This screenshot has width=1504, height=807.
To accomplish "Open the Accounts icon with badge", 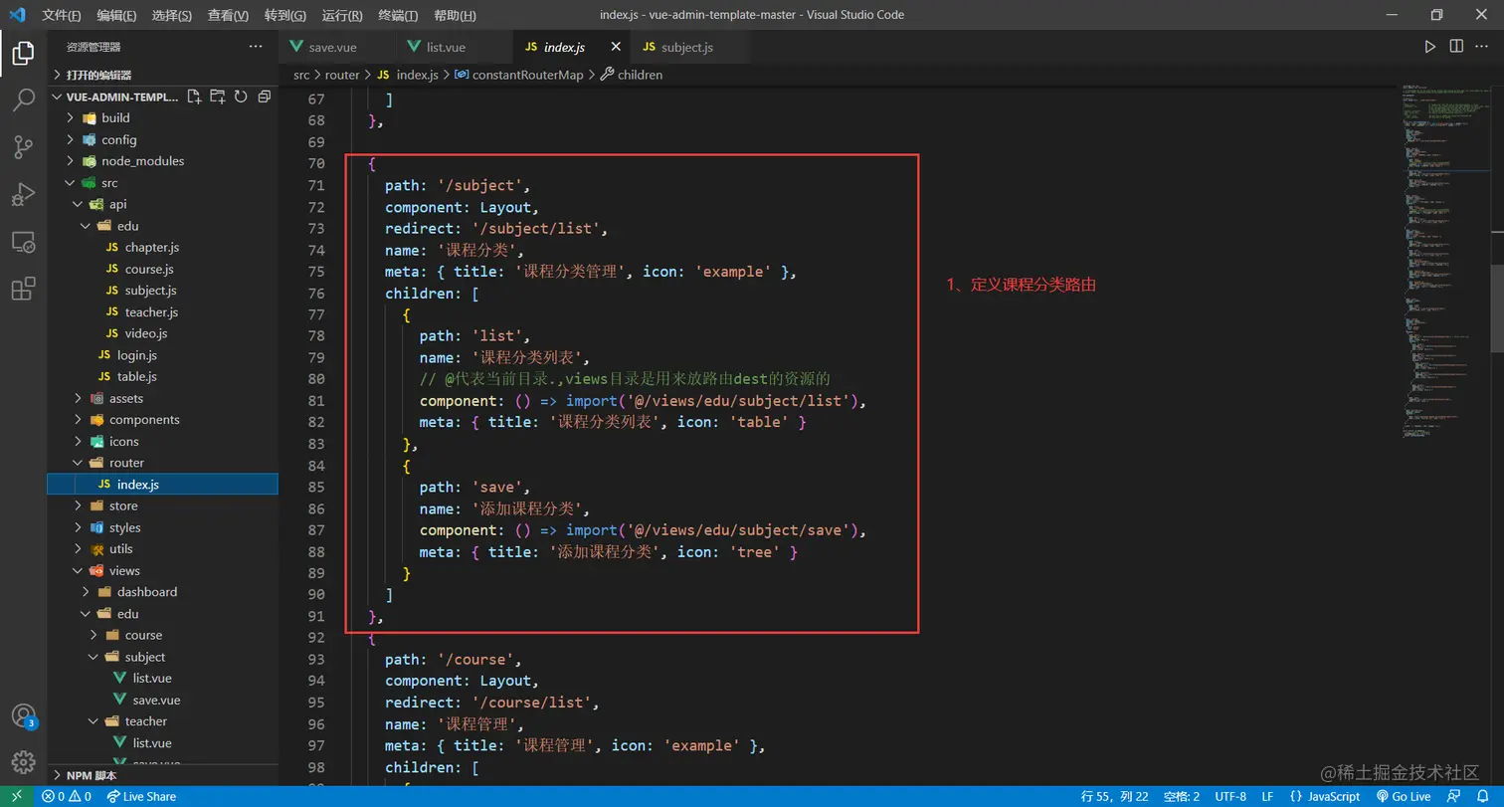I will (x=23, y=716).
